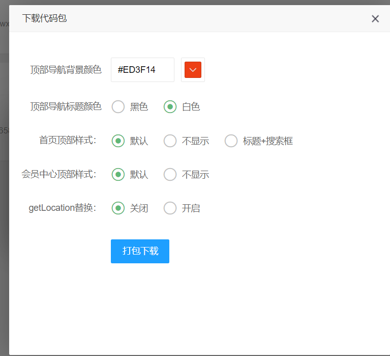
Task: Click the 下载代码包 dialog title
Action: [44, 19]
